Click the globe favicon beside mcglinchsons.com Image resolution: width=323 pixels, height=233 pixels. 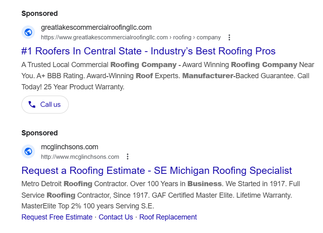(x=28, y=152)
